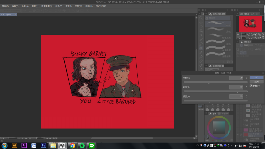Click the 色相(H) value input field
This screenshot has width=265, height=149.
[x=236, y=78]
